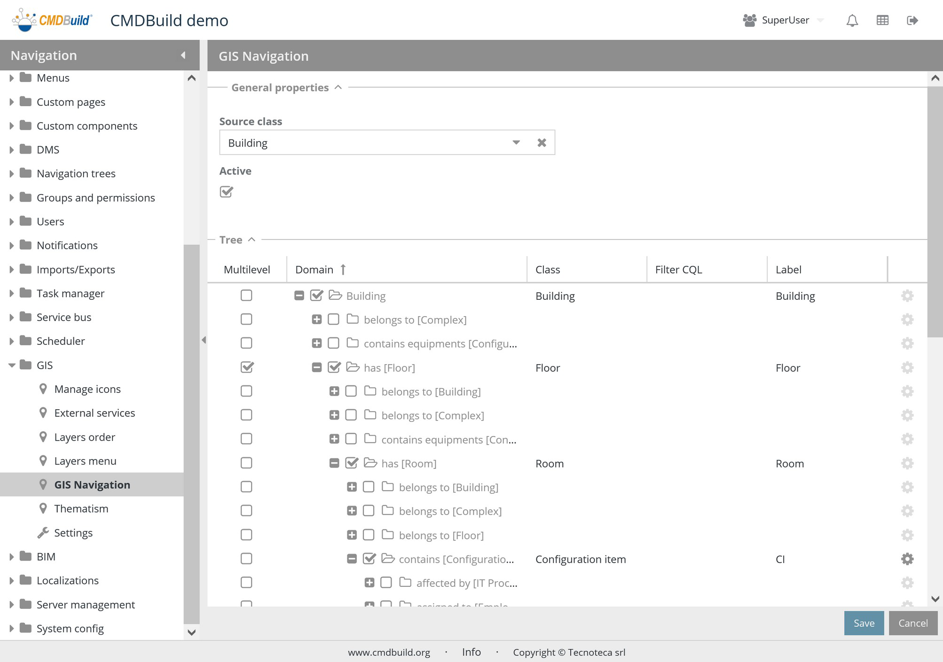Image resolution: width=943 pixels, height=662 pixels.
Task: Click the logout arrow icon
Action: point(912,21)
